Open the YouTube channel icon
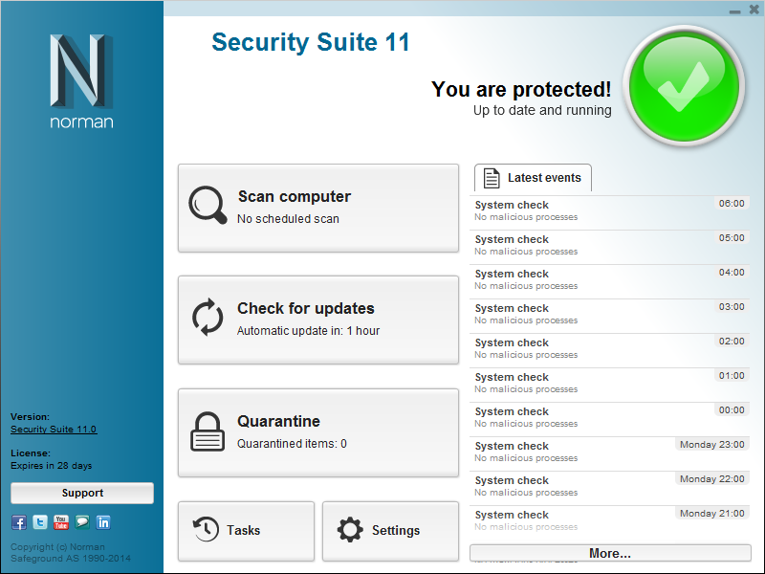 [x=60, y=522]
